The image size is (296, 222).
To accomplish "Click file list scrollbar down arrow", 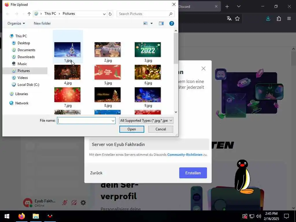I will coord(176,112).
